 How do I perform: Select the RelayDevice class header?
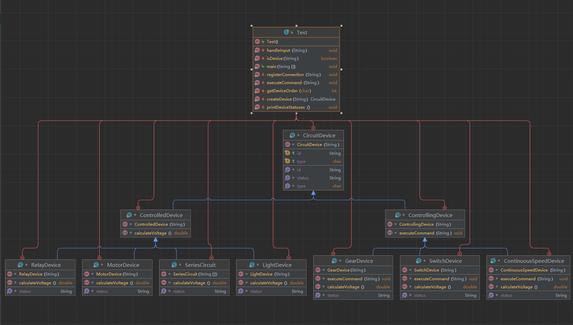(x=40, y=265)
